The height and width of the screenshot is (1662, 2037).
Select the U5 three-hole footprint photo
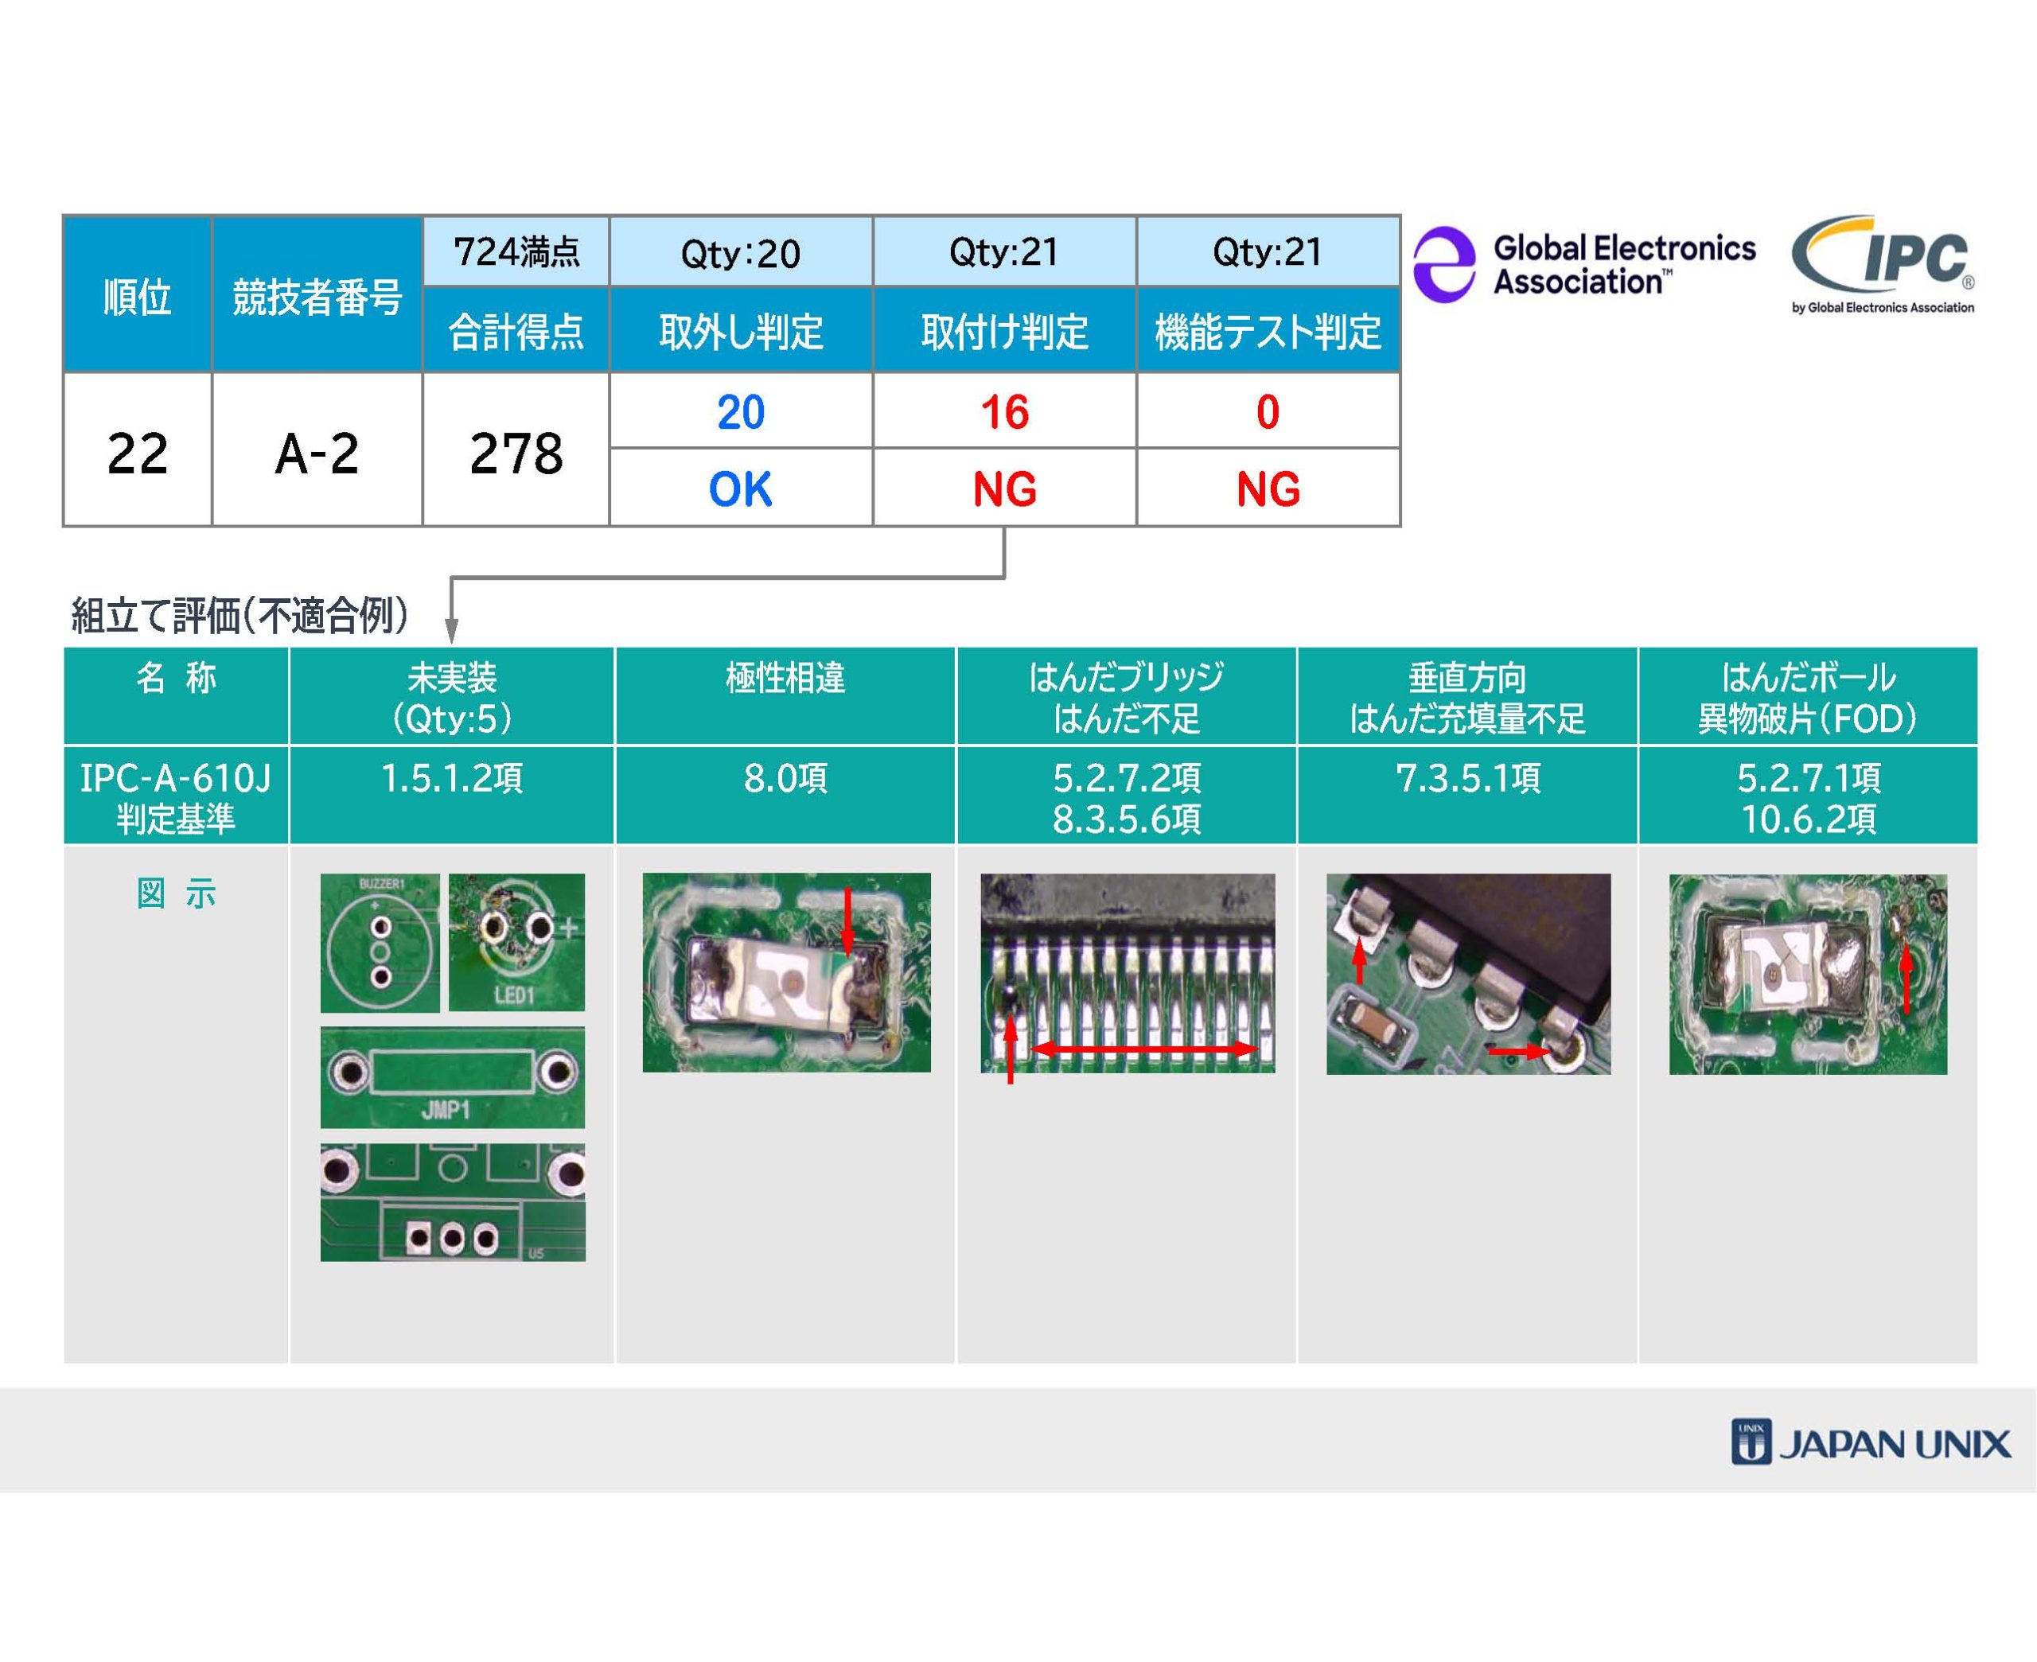pos(452,1201)
